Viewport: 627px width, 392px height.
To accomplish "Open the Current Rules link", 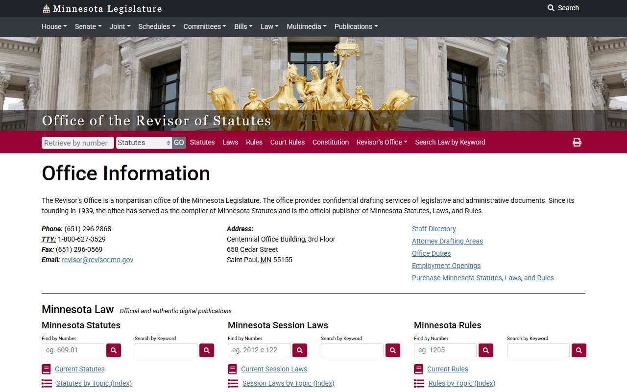I will [448, 369].
